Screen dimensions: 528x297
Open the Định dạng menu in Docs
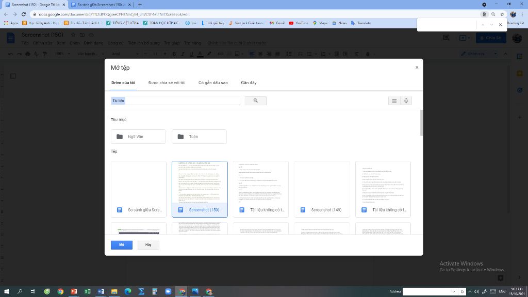coord(94,43)
